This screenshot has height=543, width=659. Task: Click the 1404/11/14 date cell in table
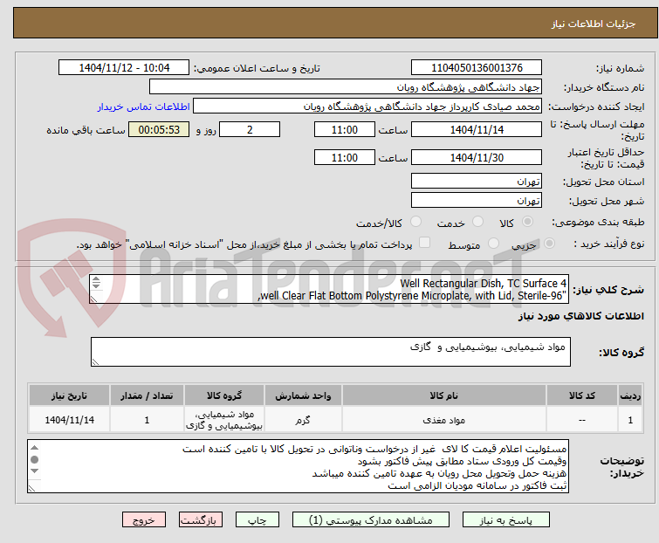coord(69,420)
